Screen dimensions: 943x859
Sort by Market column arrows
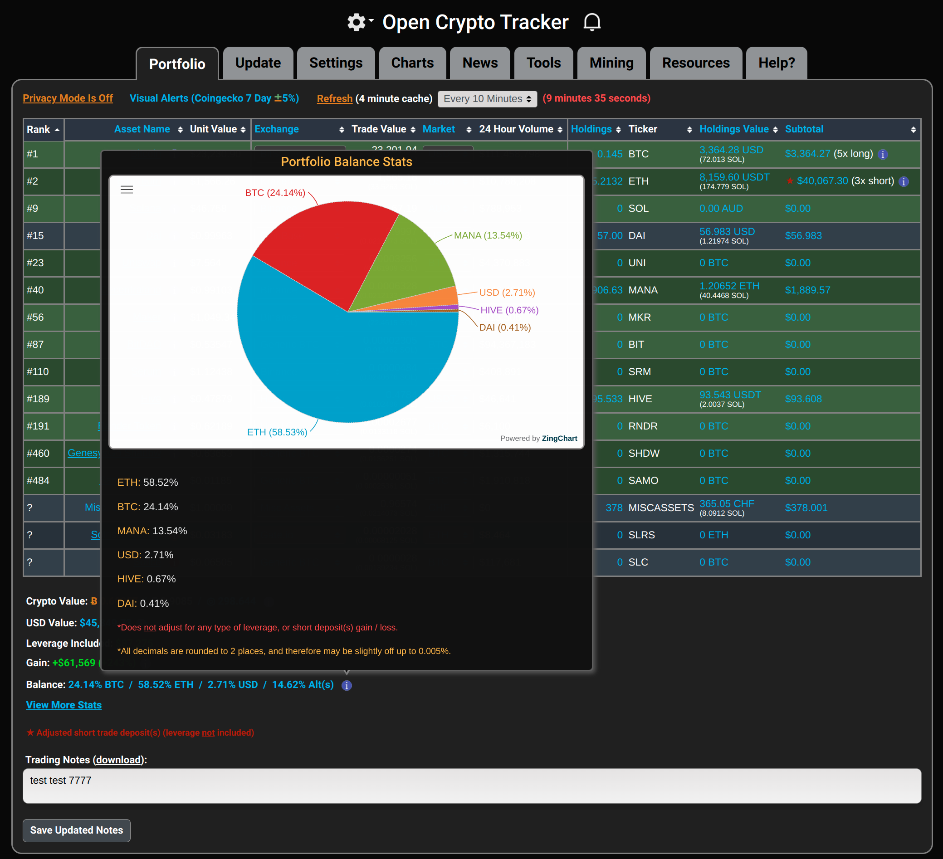click(x=469, y=130)
